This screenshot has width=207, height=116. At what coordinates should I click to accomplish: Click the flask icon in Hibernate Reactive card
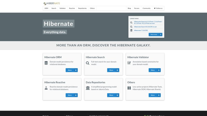[x=46, y=88]
